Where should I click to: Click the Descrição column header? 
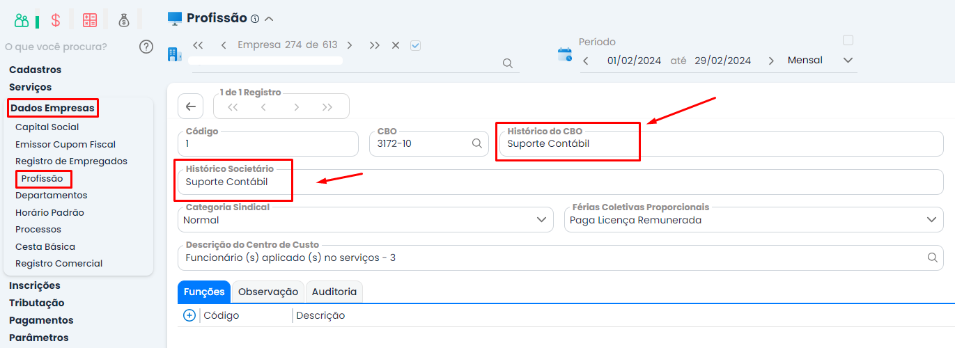tap(320, 315)
